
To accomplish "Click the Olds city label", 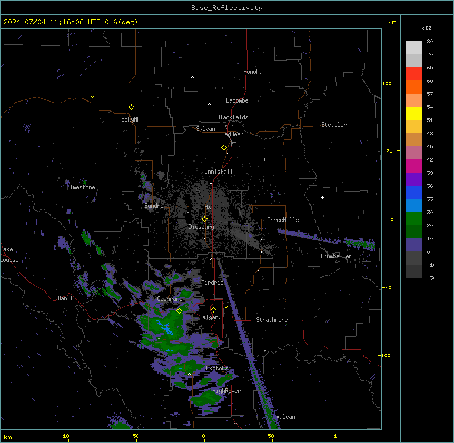I will click(204, 207).
